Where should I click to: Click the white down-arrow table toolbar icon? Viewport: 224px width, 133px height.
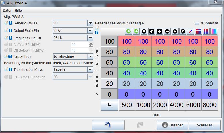click(159, 32)
